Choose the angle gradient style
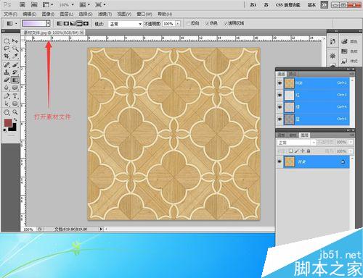Screen dimensions: 363x278 click(73, 24)
